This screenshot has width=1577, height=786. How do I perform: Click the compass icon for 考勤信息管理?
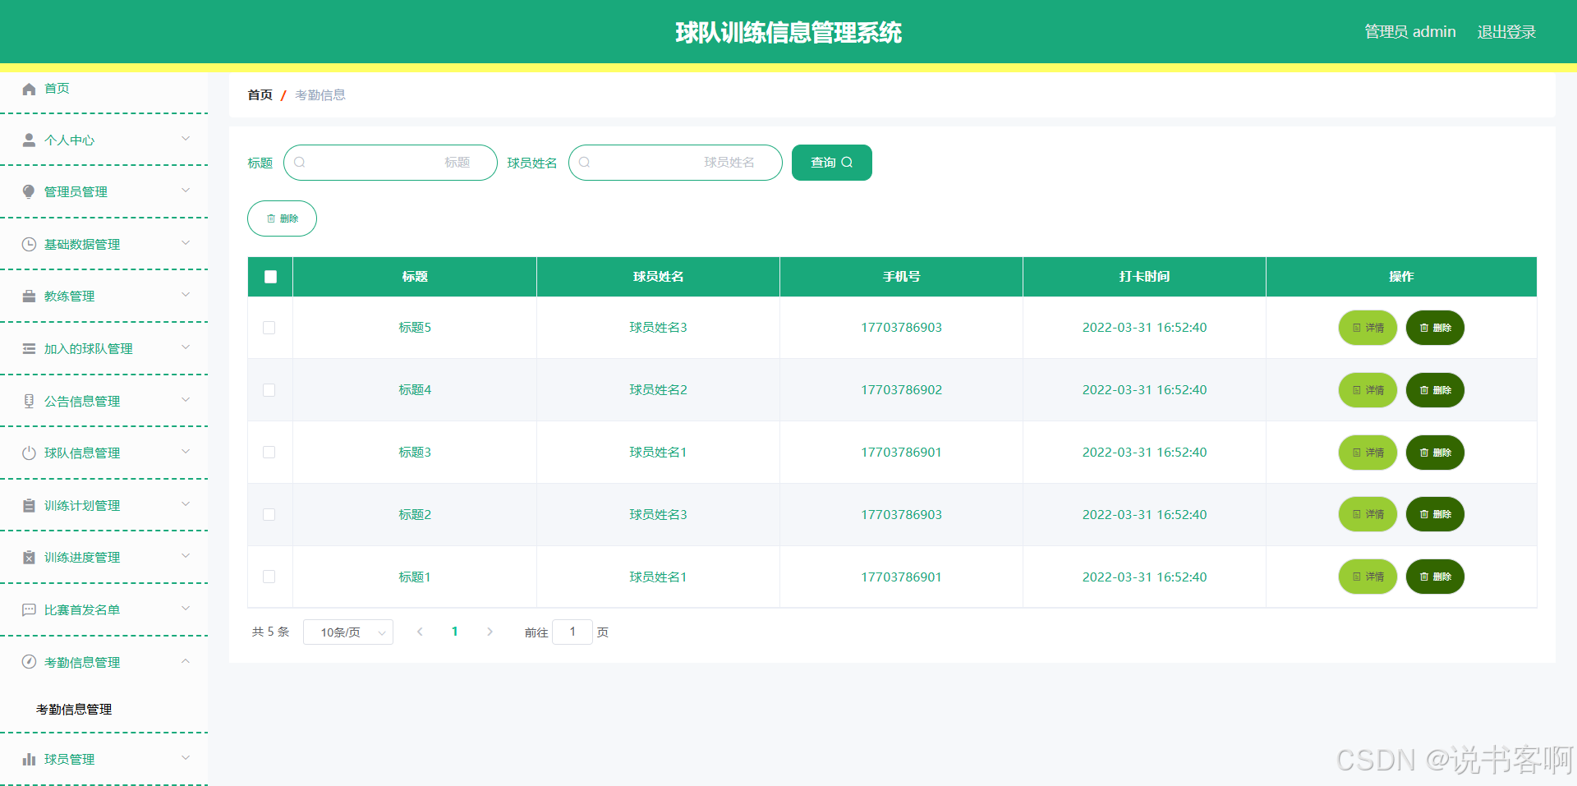click(29, 662)
